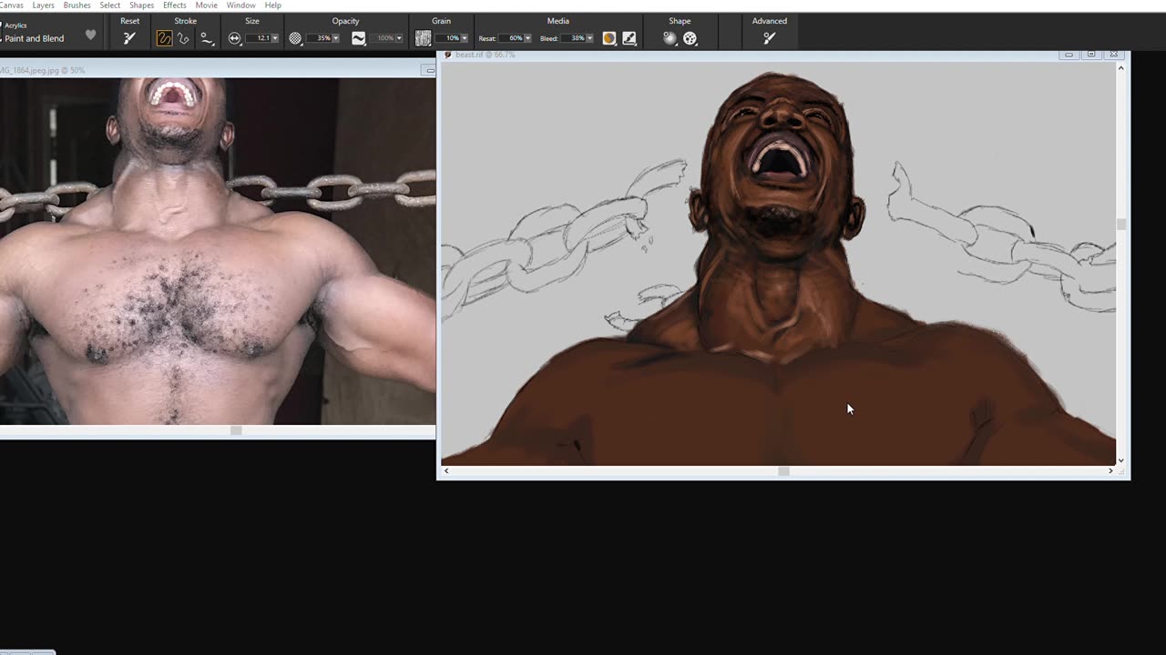
Task: Expand the Opacity 35% slider dropdown
Action: pos(335,38)
